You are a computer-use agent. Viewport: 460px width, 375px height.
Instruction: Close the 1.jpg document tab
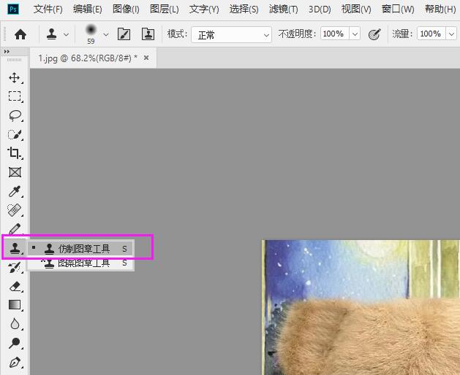pos(146,58)
